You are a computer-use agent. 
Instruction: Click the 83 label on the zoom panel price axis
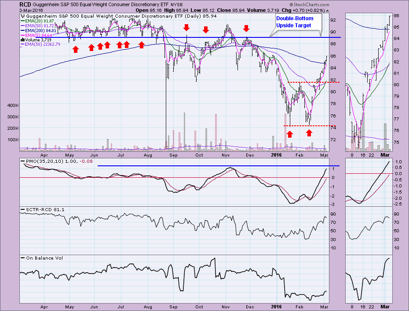click(397, 50)
